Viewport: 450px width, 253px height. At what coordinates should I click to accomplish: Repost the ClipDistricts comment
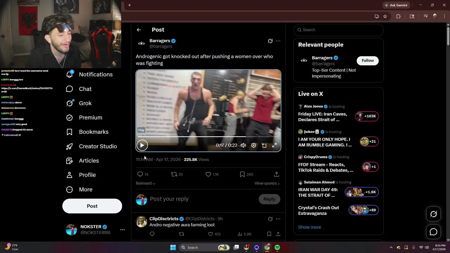[x=181, y=234]
